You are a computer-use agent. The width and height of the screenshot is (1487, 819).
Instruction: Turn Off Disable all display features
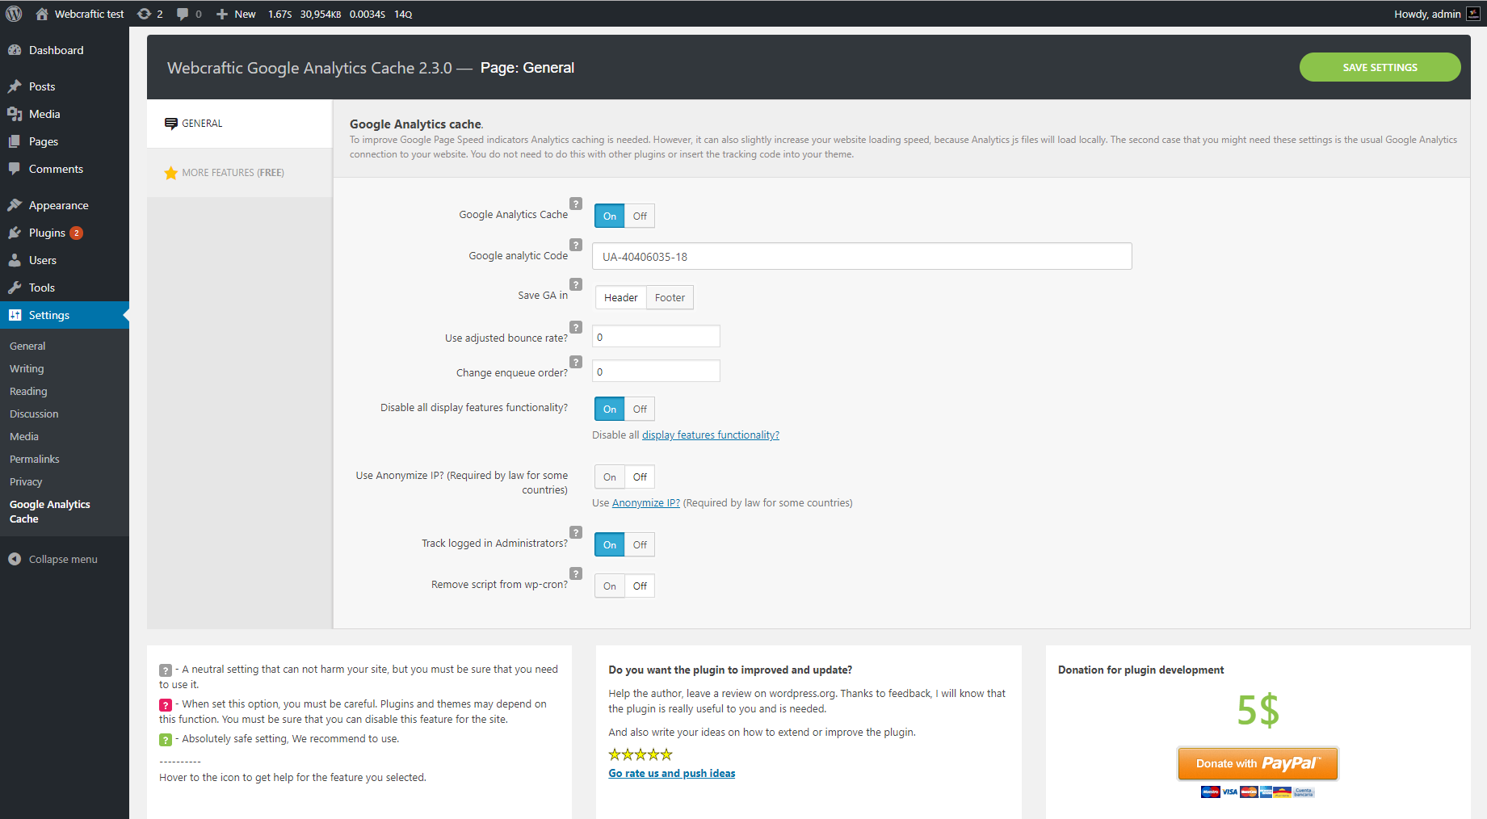click(x=640, y=409)
